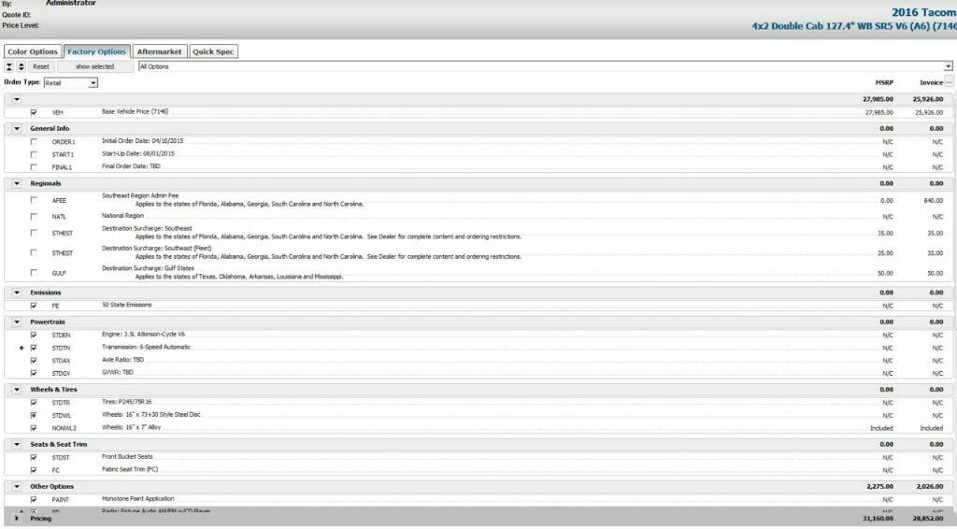The height and width of the screenshot is (529, 957).
Task: Open the Aftermarket tab
Action: [x=159, y=51]
